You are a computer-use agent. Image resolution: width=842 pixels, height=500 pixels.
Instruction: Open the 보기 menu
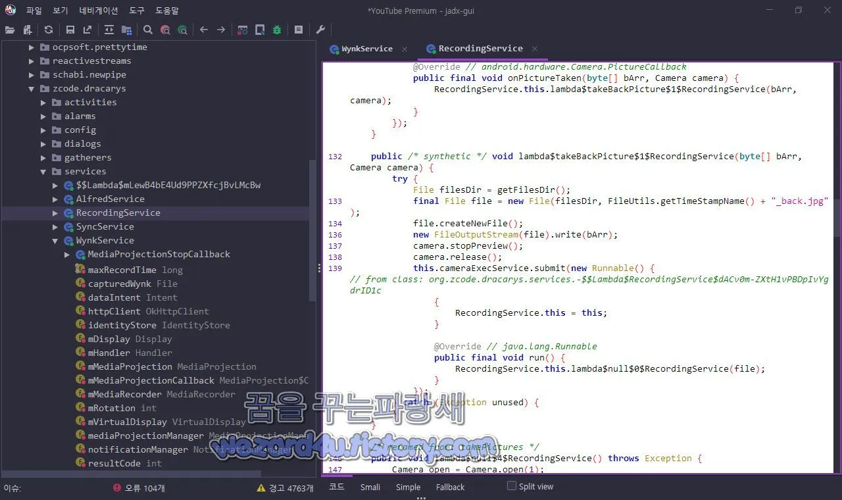click(x=60, y=11)
